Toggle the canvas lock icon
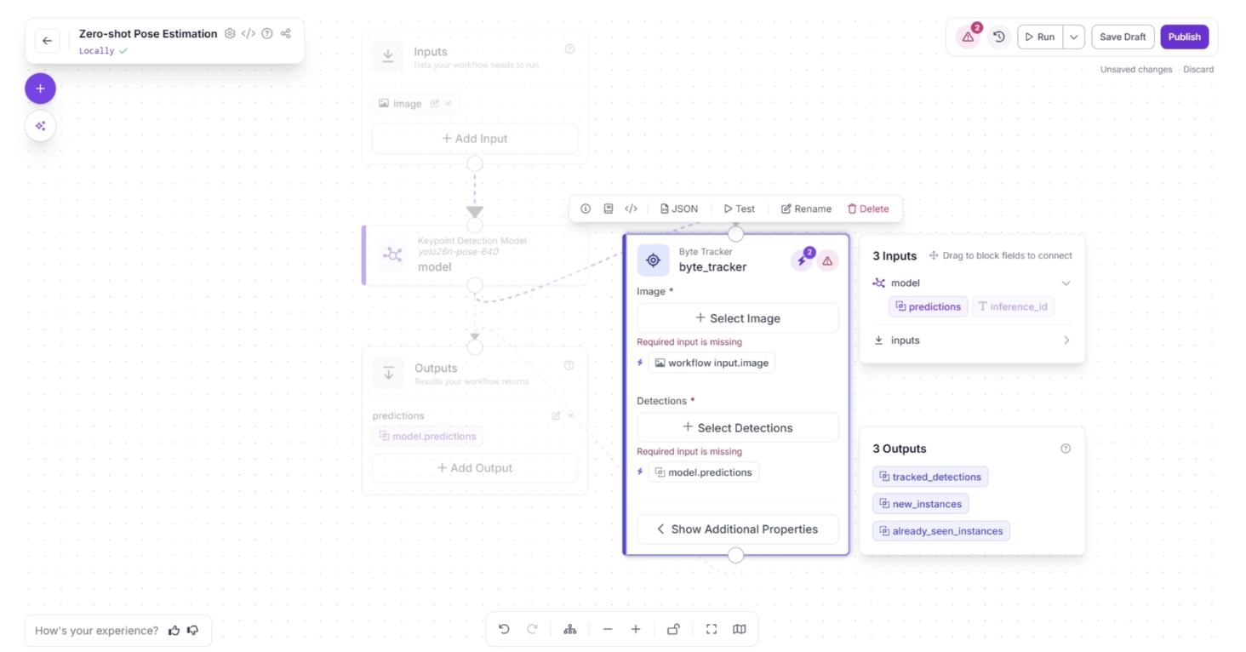The width and height of the screenshot is (1246, 652). pyautogui.click(x=673, y=629)
